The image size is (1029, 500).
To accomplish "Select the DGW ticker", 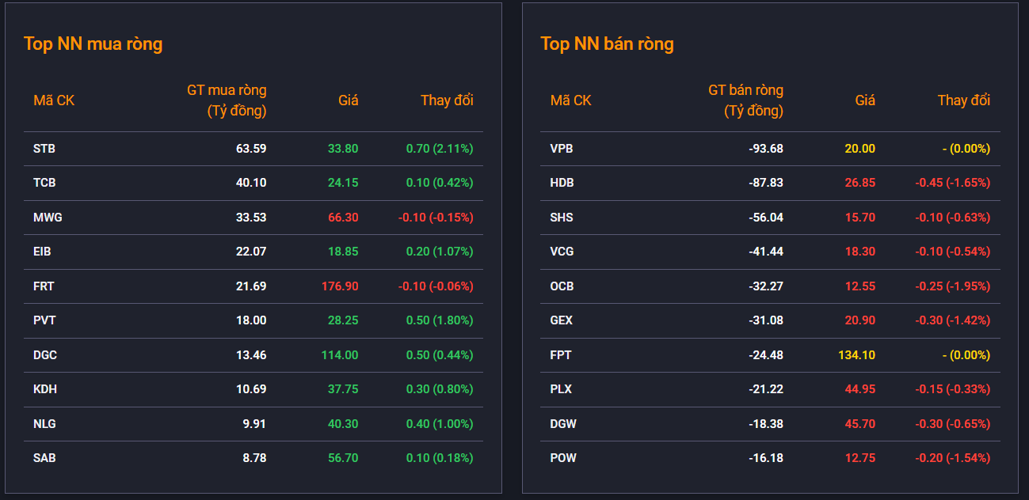I will (x=563, y=424).
